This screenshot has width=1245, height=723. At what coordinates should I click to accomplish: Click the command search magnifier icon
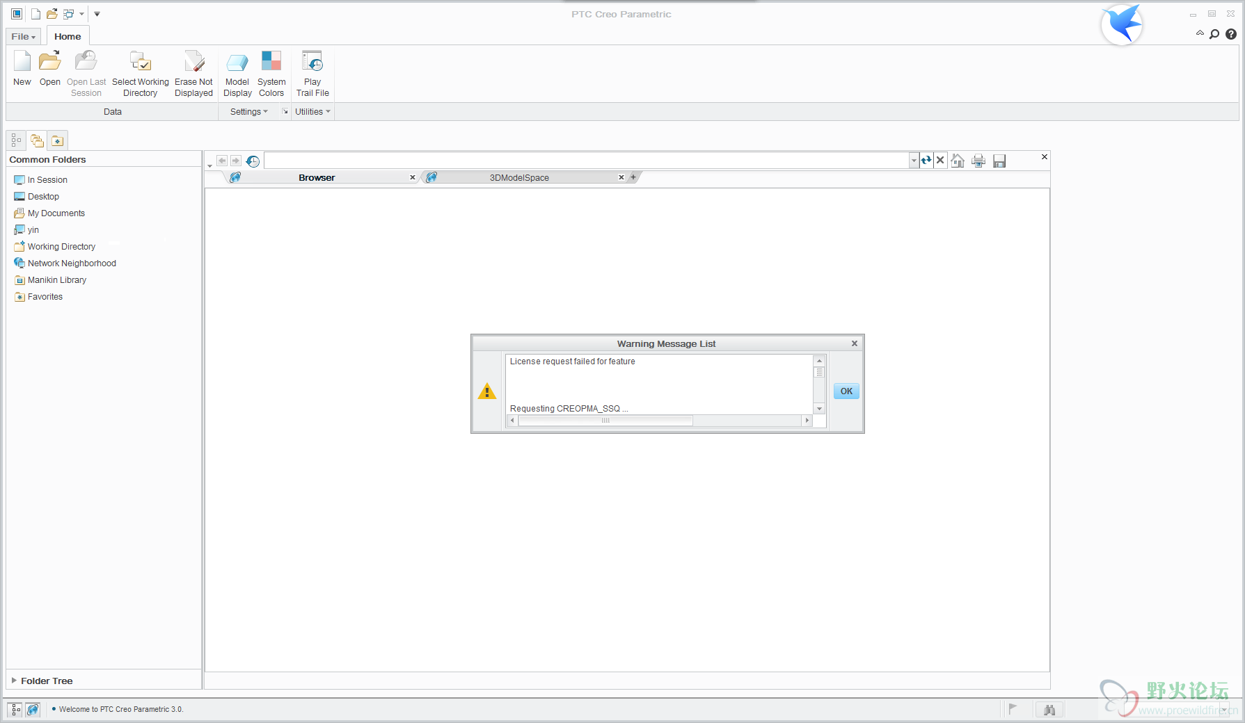point(1214,34)
